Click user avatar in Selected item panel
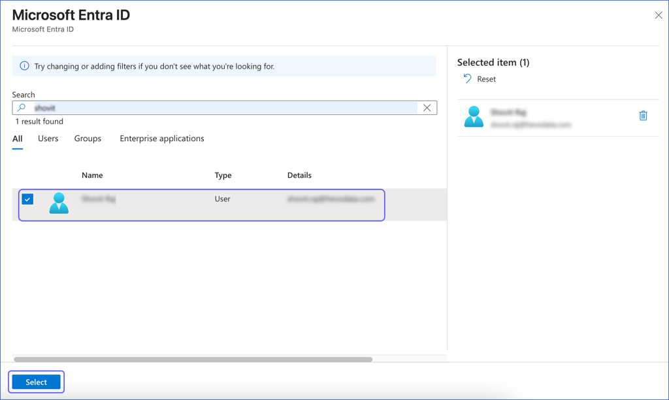 pyautogui.click(x=474, y=116)
